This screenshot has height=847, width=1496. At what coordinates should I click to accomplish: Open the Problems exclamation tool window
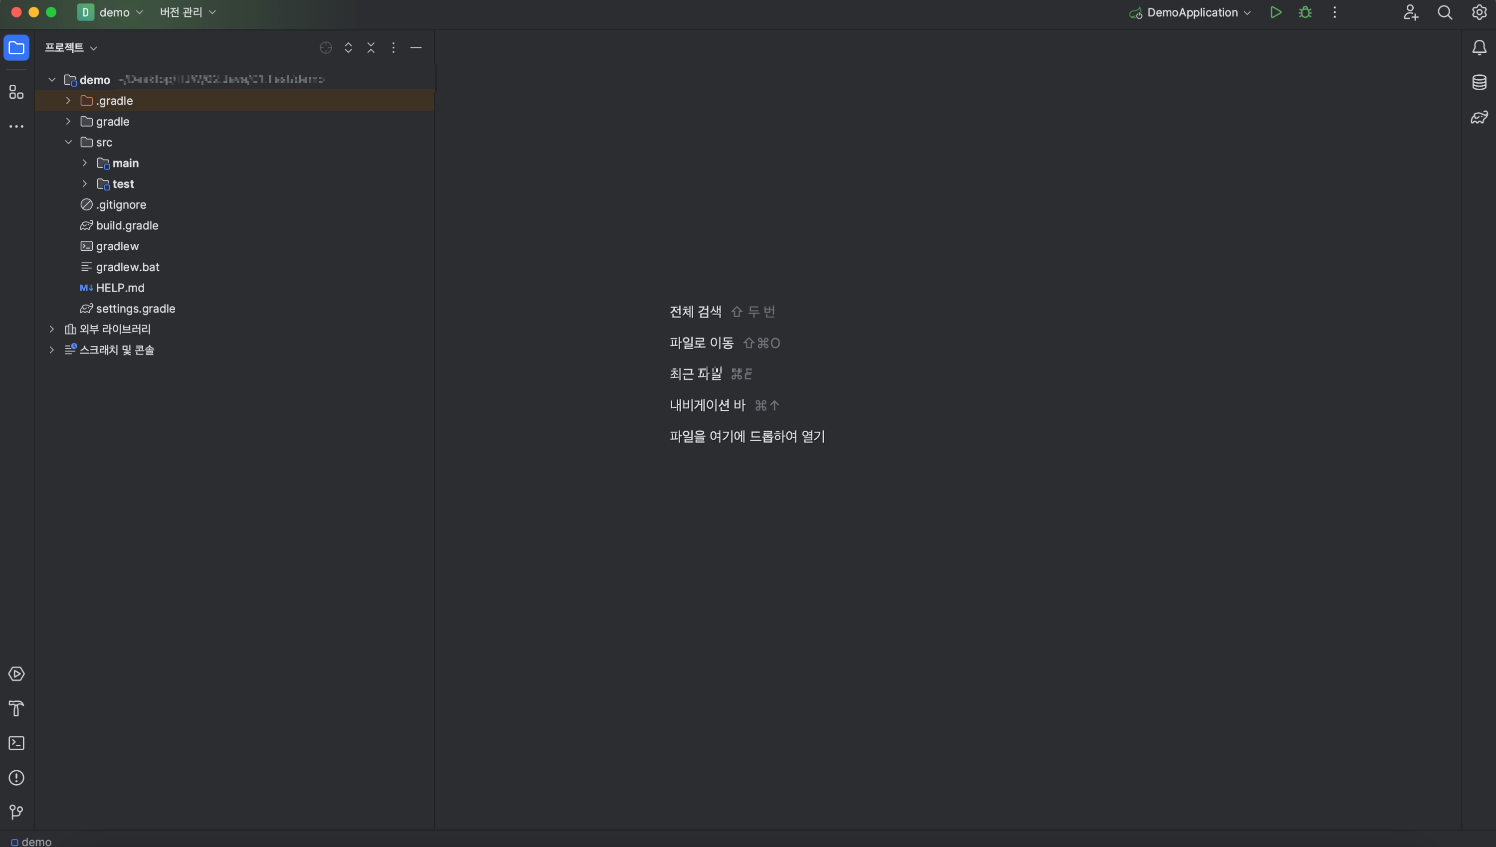16,777
